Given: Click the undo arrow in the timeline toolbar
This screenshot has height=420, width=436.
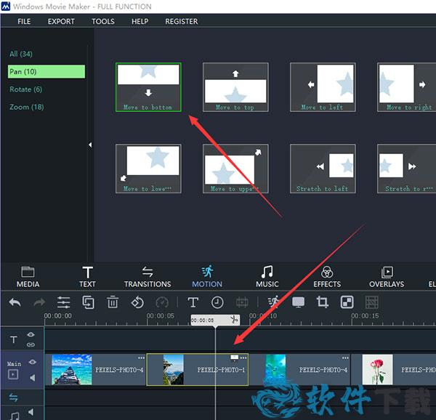Looking at the screenshot, I should 15,302.
